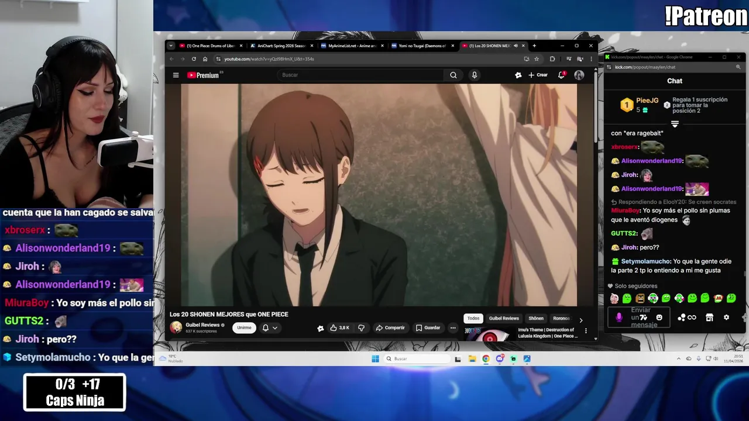Go back in Chrome navigation
The image size is (749, 421).
(x=171, y=59)
